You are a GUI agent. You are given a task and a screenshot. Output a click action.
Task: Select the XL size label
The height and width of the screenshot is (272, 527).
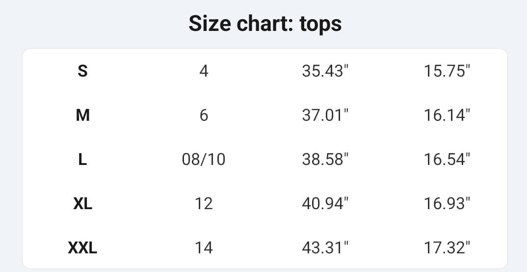[x=82, y=204]
